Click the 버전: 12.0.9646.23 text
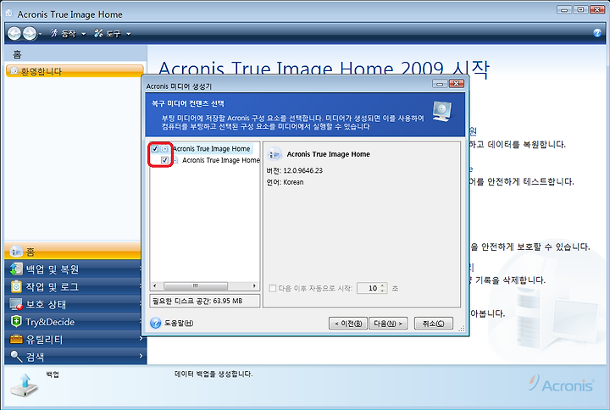This screenshot has height=410, width=610. pos(295,171)
